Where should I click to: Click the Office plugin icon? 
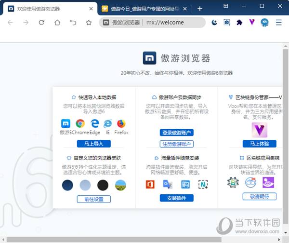[150, 185]
